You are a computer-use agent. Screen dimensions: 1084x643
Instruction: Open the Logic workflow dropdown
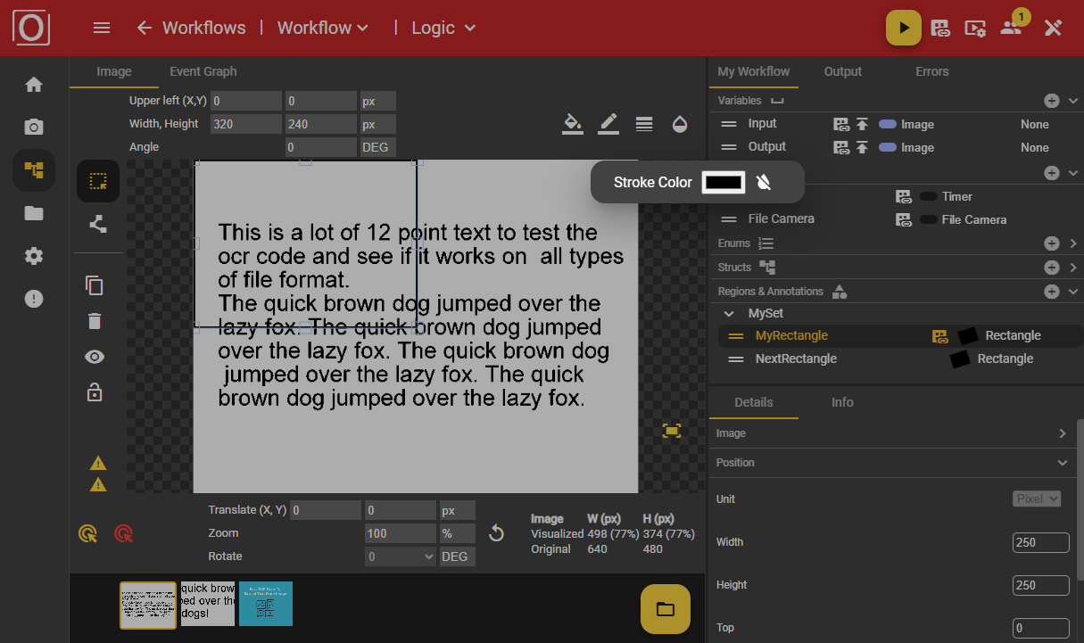(x=443, y=28)
